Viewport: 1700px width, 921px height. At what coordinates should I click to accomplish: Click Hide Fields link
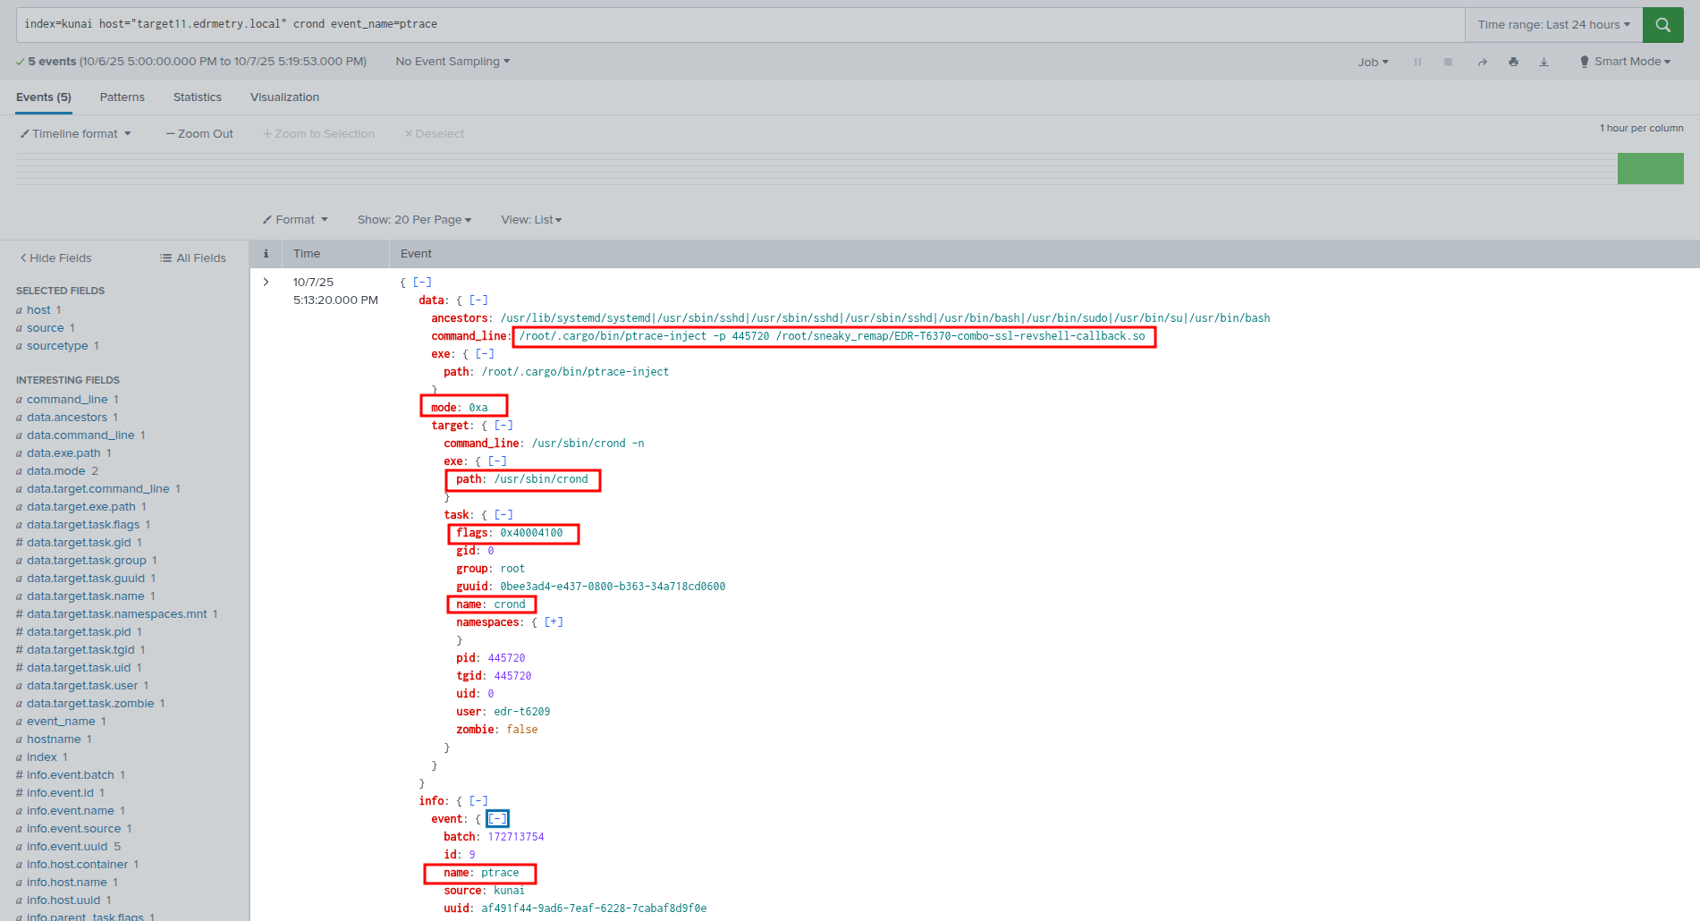pyautogui.click(x=55, y=258)
